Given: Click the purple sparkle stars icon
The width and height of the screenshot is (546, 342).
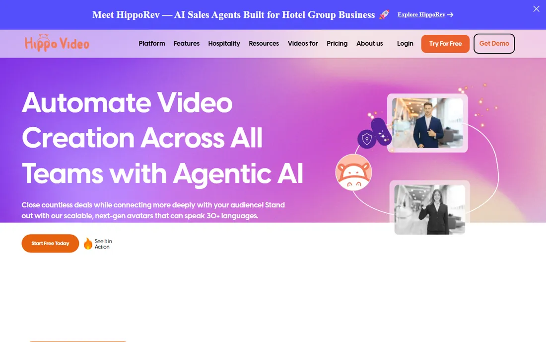Looking at the screenshot, I should coord(382,133).
